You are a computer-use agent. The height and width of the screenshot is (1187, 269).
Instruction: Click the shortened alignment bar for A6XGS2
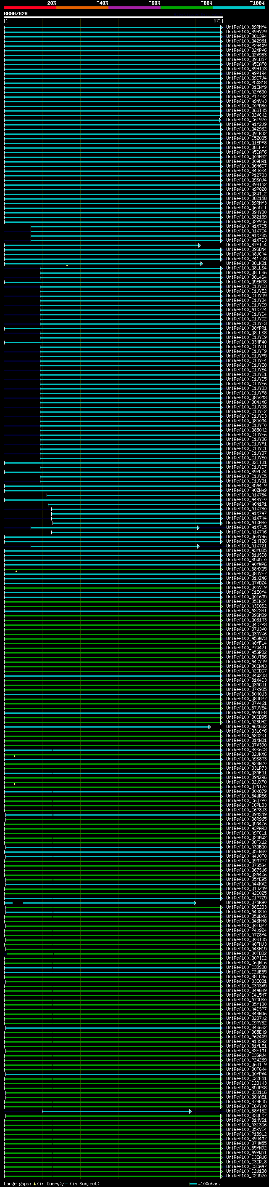coord(108,727)
